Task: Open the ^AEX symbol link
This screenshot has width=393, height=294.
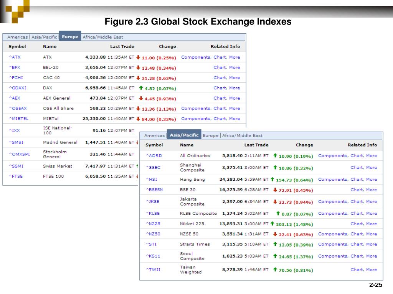Action: click(x=15, y=98)
